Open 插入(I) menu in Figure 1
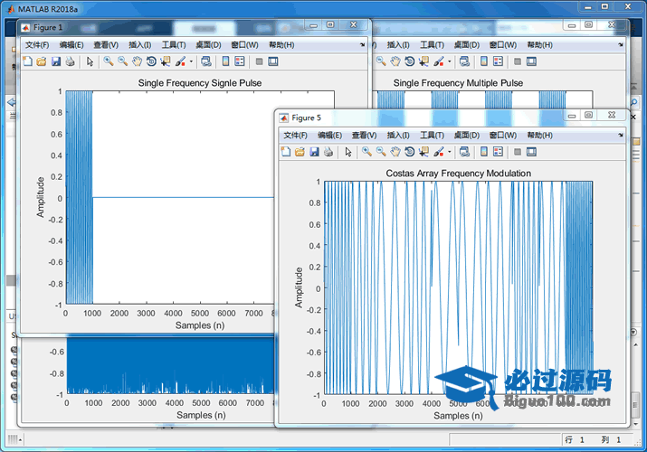Screen dimensions: 647x452 tap(139, 45)
